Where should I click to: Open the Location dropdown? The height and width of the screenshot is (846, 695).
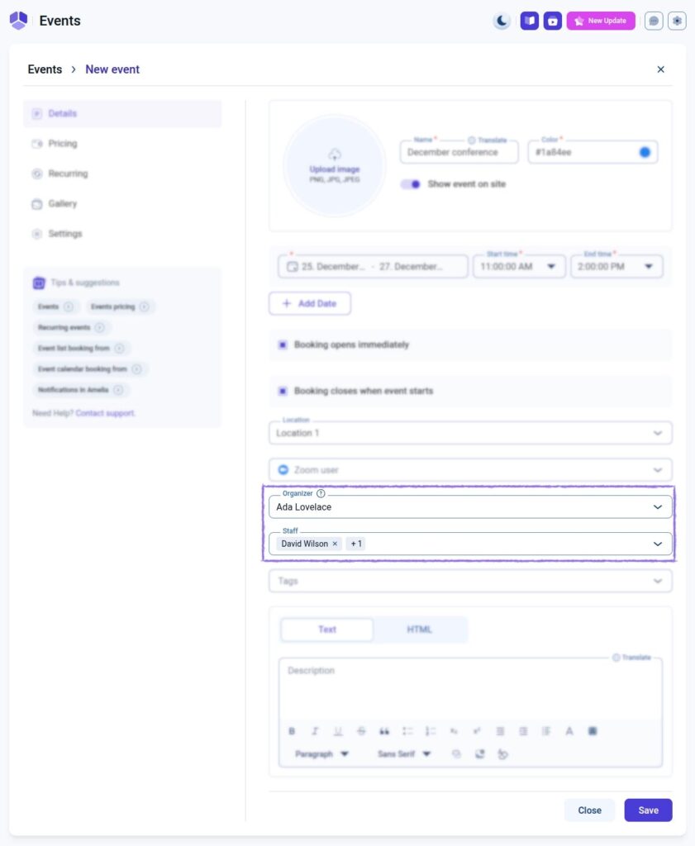pyautogui.click(x=658, y=433)
